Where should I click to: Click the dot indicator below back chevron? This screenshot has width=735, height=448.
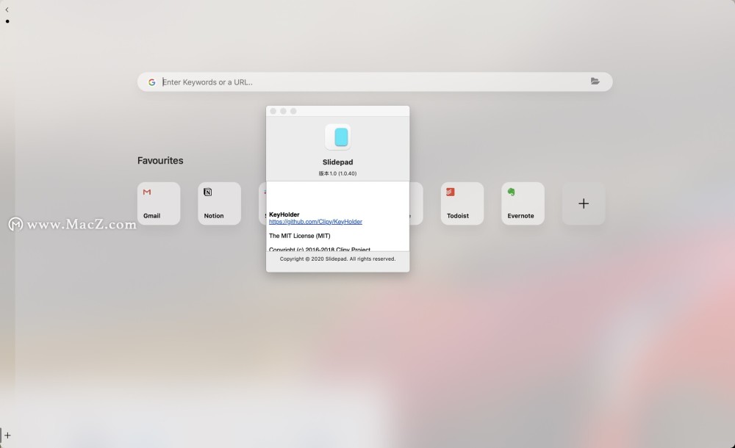click(x=7, y=21)
